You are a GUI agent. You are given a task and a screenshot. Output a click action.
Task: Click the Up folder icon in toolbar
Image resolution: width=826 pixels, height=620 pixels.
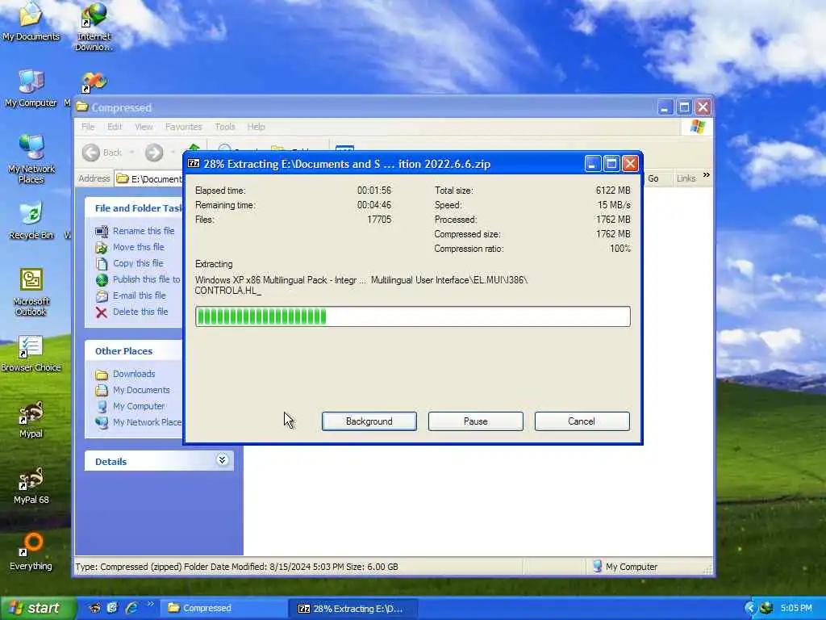(x=194, y=149)
